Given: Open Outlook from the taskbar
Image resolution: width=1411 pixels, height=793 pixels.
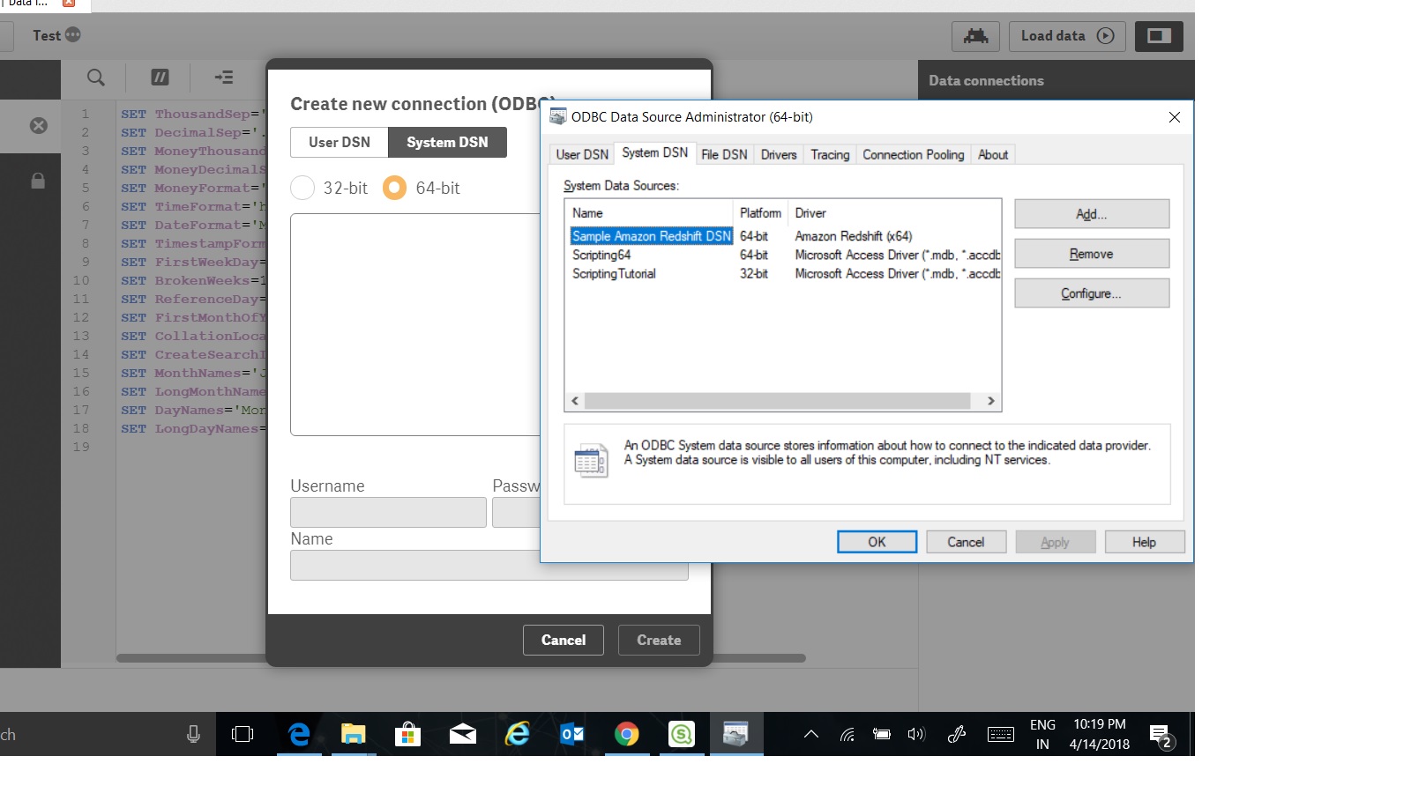Looking at the screenshot, I should click(x=571, y=734).
